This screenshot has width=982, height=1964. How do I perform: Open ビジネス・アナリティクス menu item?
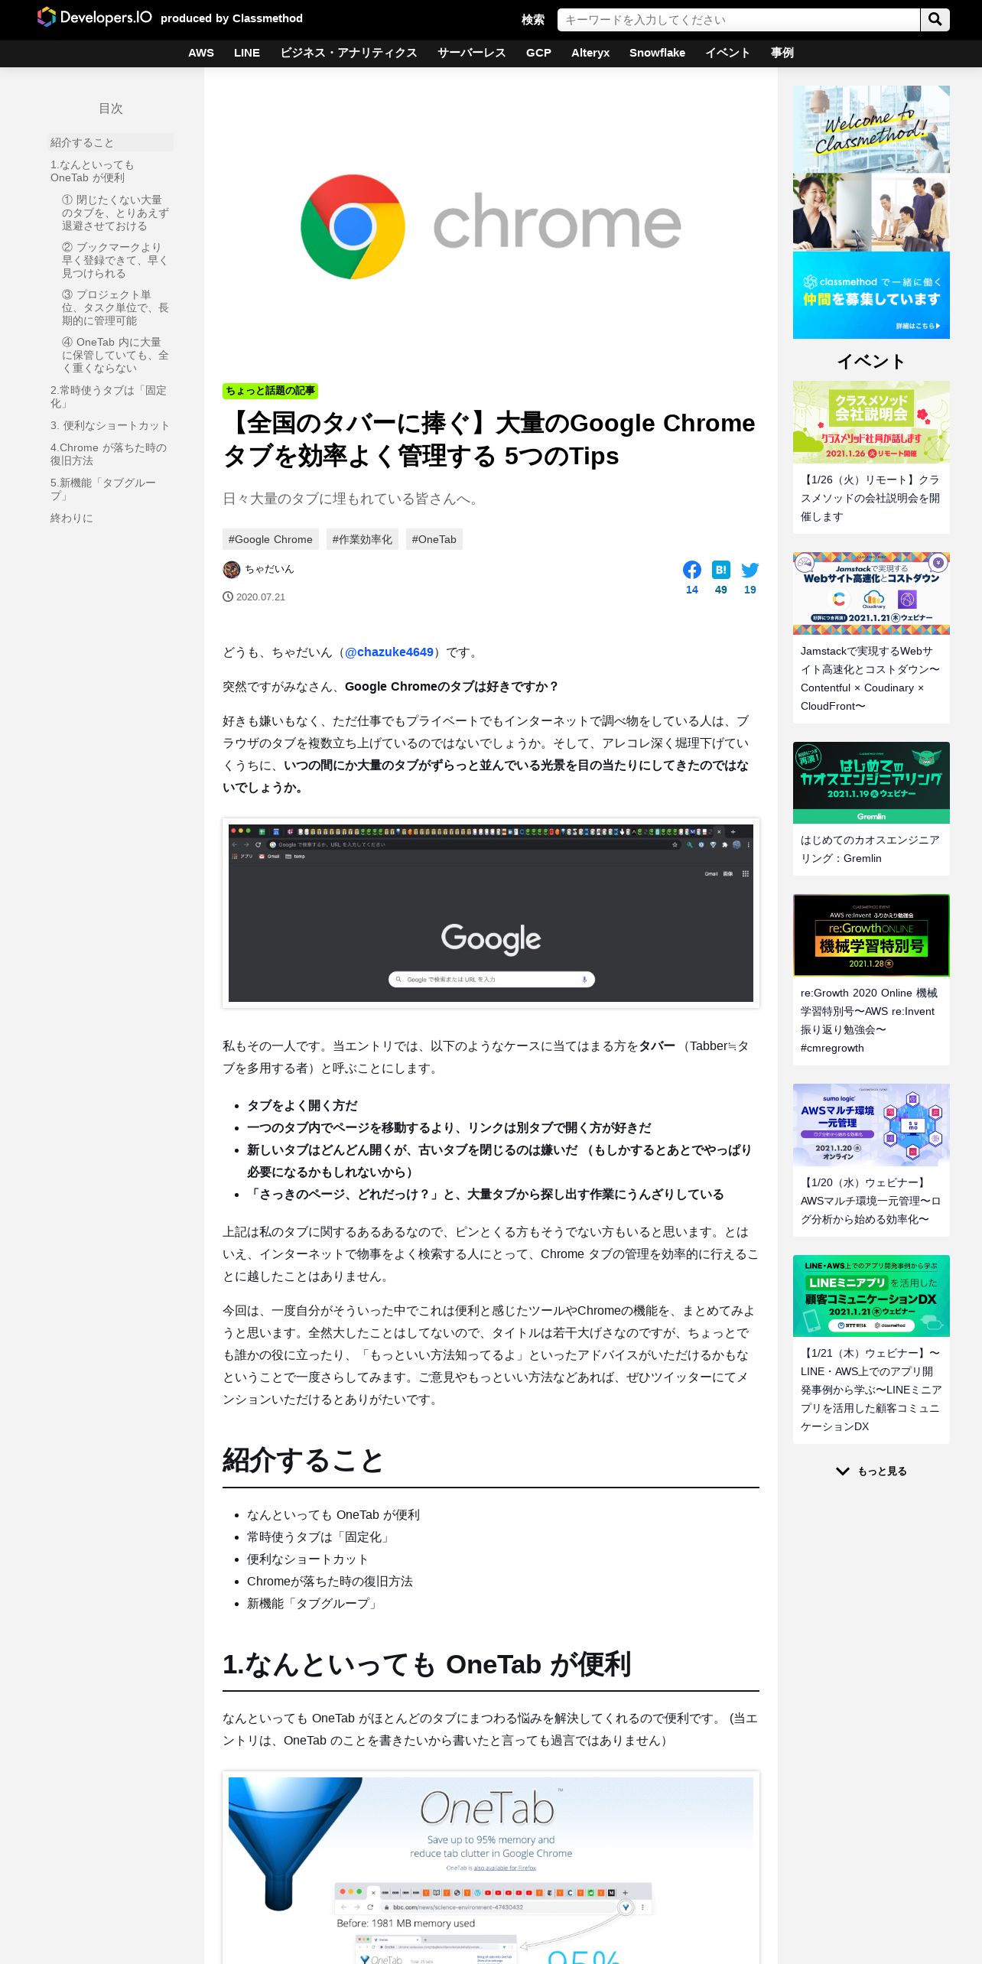pyautogui.click(x=349, y=53)
